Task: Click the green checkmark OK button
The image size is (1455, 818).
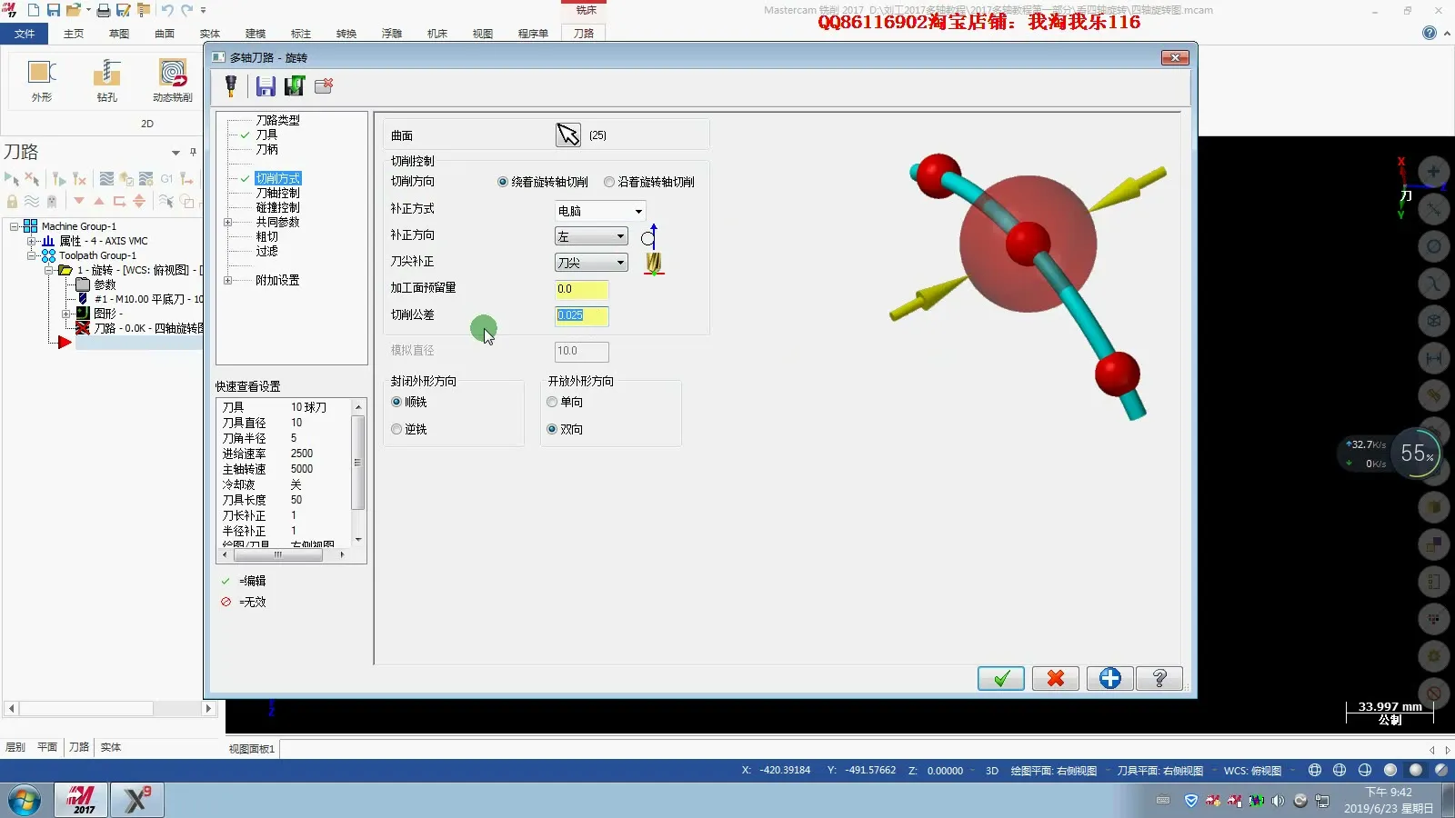Action: 1000,678
